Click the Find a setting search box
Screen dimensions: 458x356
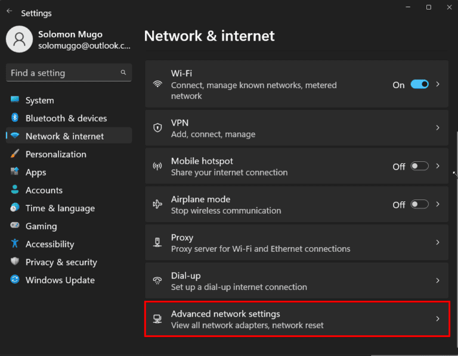63,73
